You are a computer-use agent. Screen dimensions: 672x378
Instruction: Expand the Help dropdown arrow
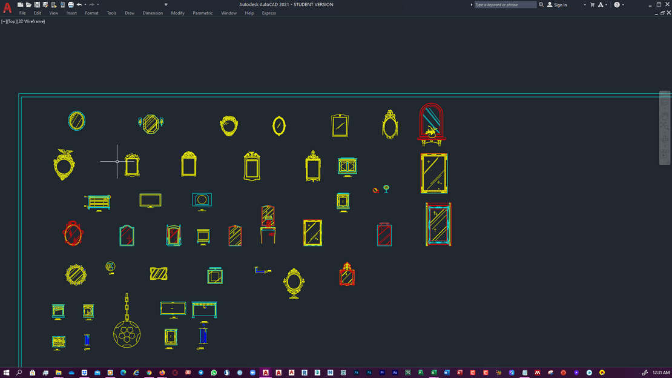pos(624,5)
